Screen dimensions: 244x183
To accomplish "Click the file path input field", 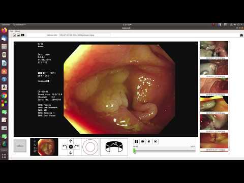I will (84, 35).
